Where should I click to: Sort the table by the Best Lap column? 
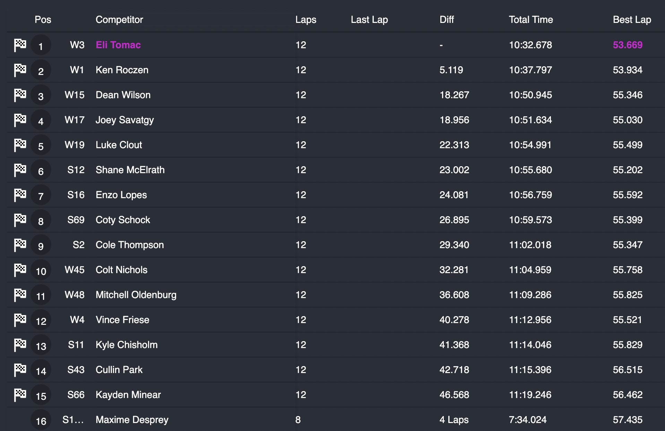632,20
